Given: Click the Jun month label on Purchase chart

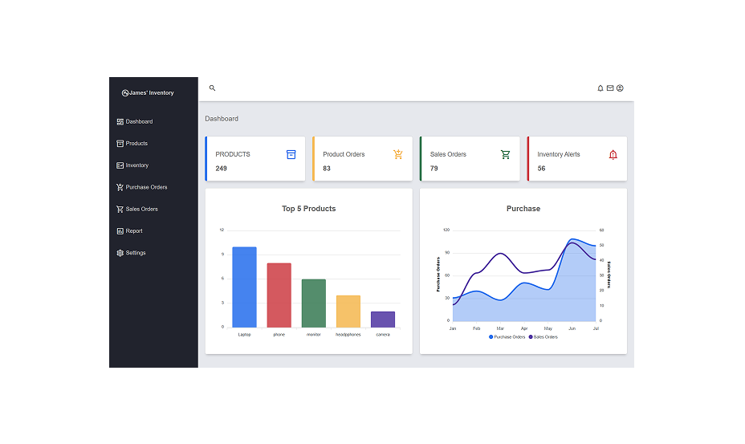Looking at the screenshot, I should (x=572, y=328).
